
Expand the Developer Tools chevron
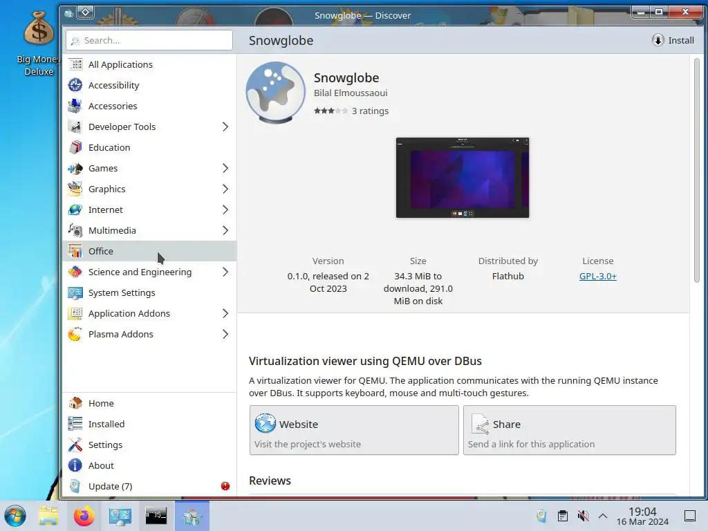[x=225, y=127]
